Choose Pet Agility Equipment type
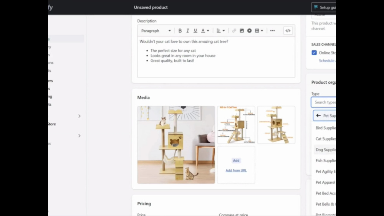 click(325, 171)
